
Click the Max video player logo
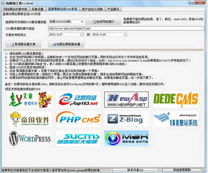[x=126, y=138]
